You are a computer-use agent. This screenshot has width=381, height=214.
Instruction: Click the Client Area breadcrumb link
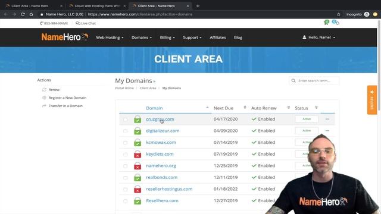[148, 88]
